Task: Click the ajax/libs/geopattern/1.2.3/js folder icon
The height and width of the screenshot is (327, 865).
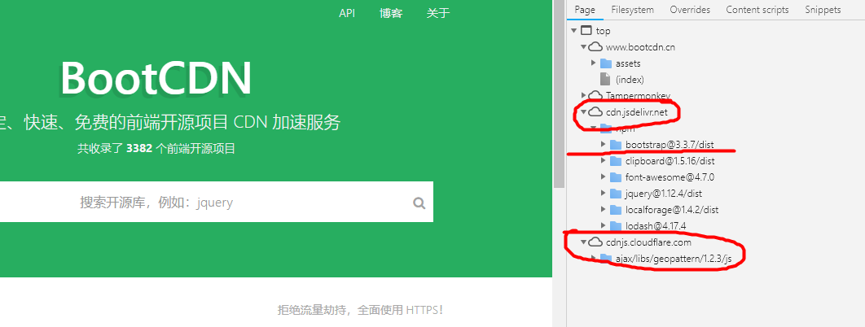Action: [x=606, y=258]
